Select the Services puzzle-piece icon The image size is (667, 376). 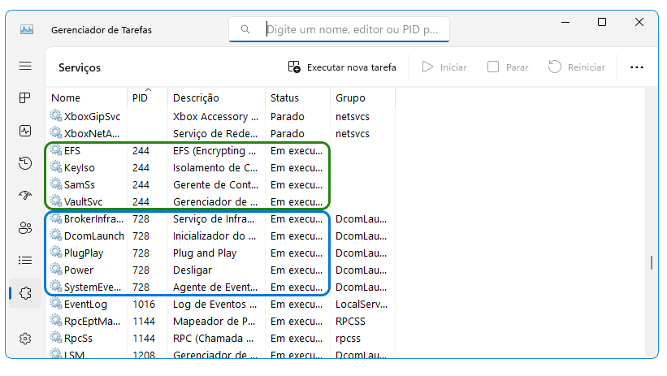coord(25,293)
